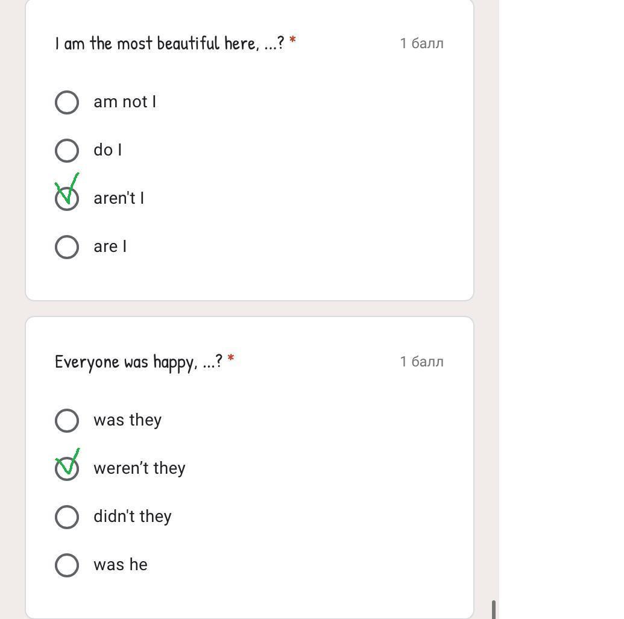
Task: Click the 'are I' answer label
Action: click(110, 247)
